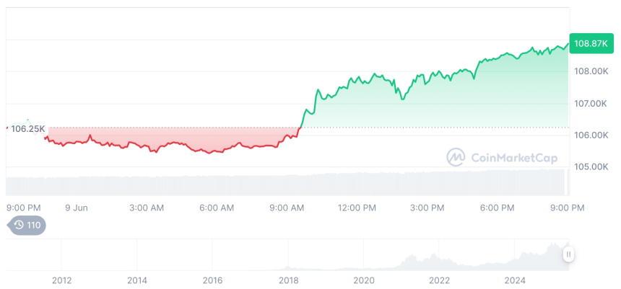Jump to 2022 in the range navigator
Viewport: 621px width, 289px height.
439,280
